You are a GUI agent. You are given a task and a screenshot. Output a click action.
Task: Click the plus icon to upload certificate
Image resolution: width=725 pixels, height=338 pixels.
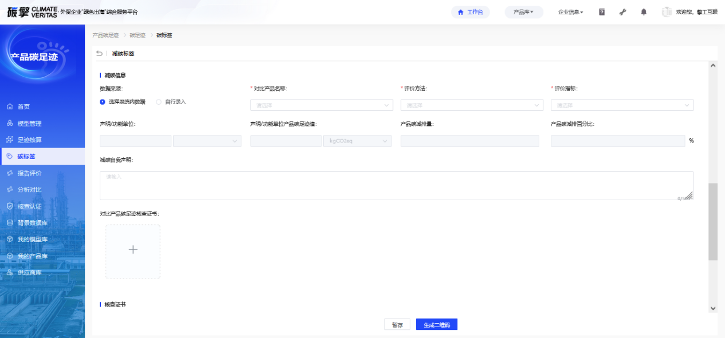[x=133, y=250]
